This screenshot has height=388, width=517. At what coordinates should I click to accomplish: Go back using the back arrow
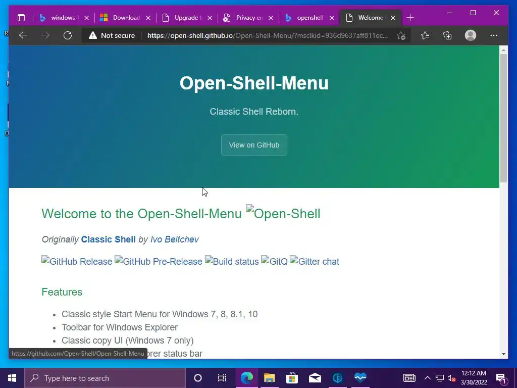point(23,35)
